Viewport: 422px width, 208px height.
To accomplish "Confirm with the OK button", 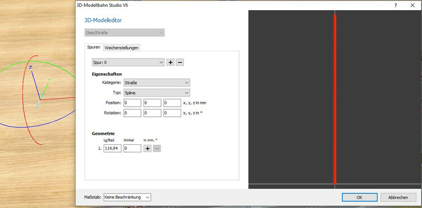I will [360, 197].
